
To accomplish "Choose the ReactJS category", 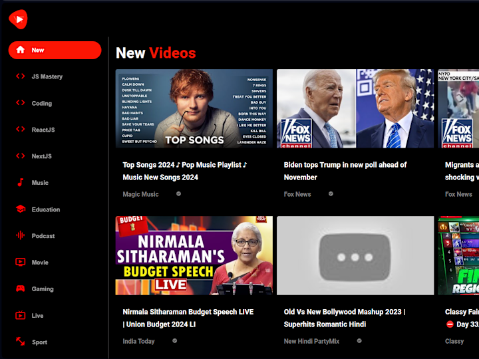I will pos(43,130).
